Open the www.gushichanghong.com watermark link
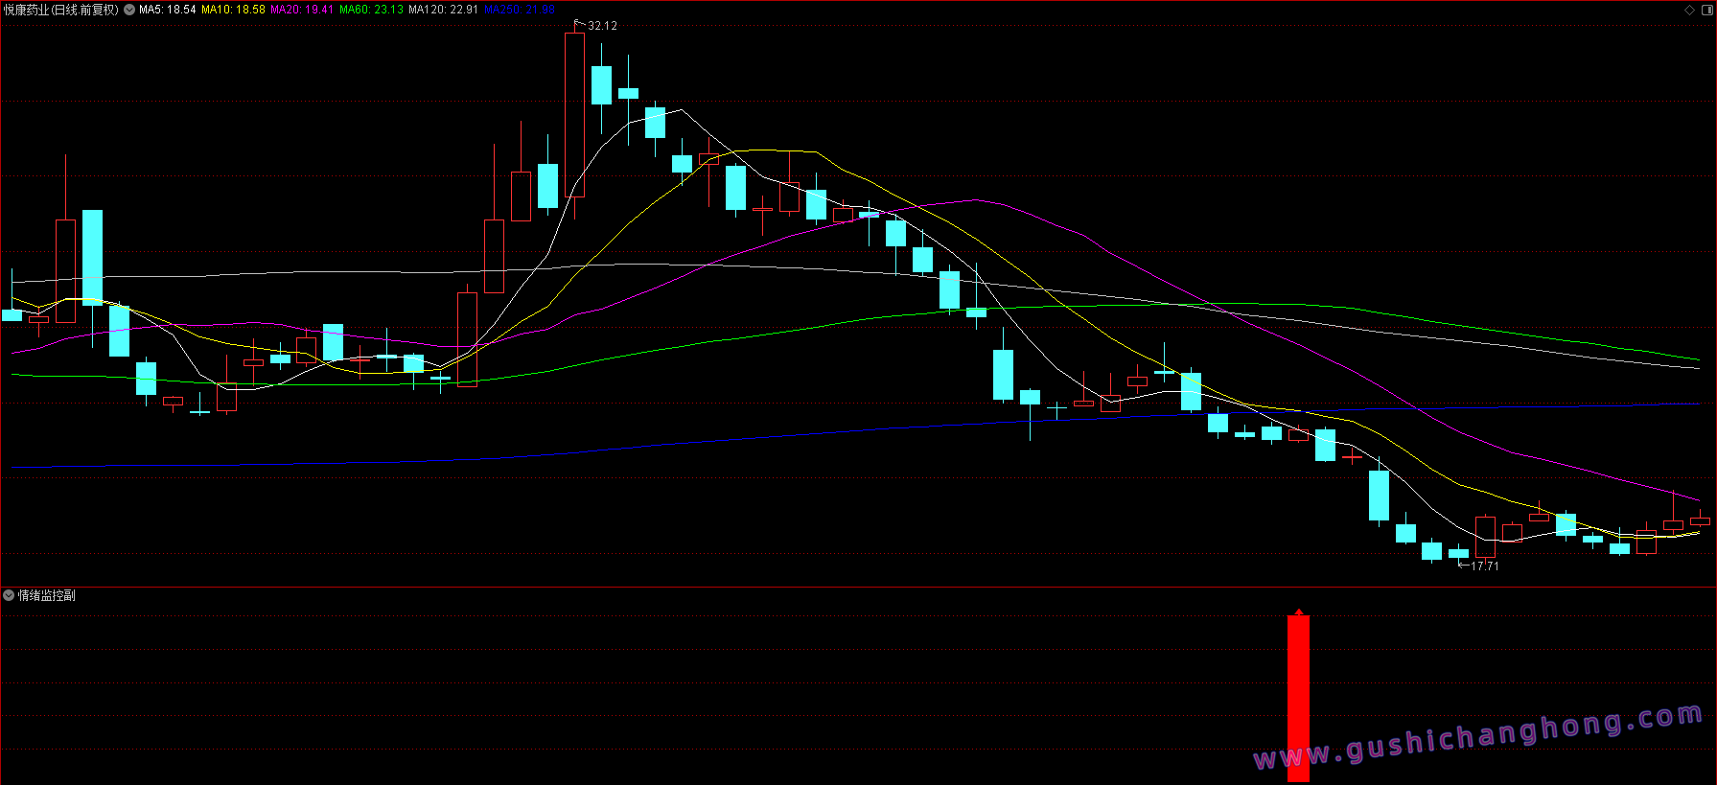Viewport: 1717px width, 785px height. (1477, 738)
